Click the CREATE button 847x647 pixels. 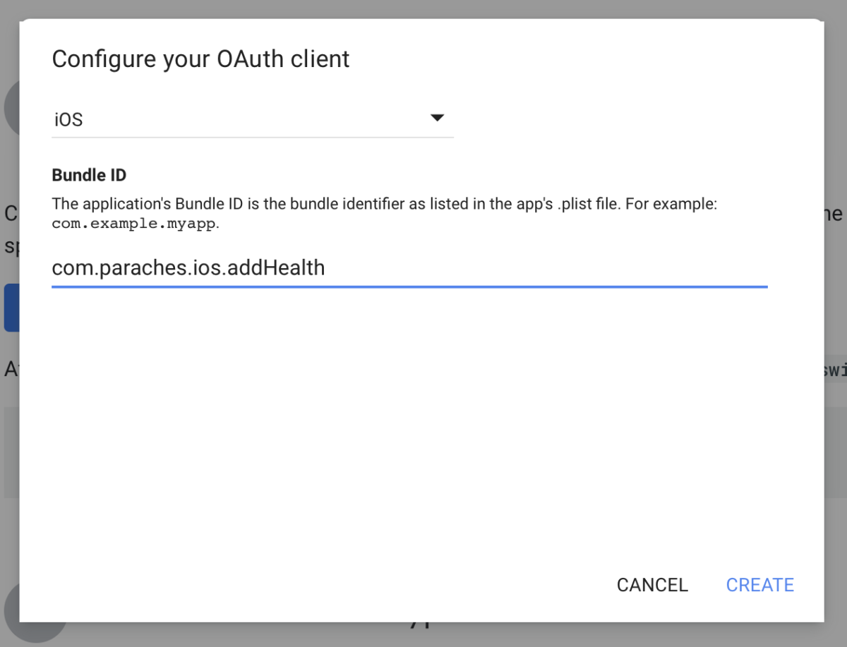(759, 584)
